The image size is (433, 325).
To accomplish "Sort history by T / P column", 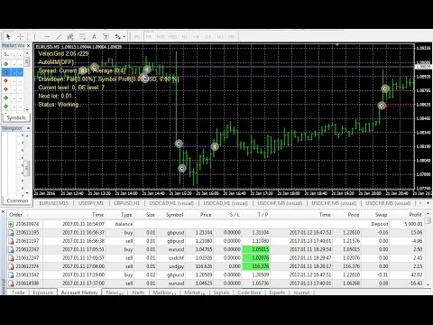I will coord(263,215).
